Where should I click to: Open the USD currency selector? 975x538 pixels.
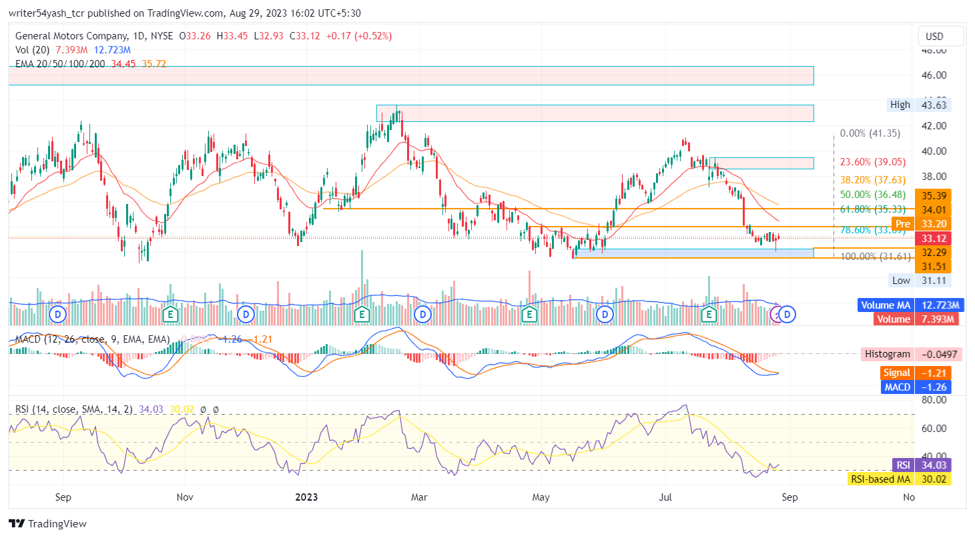(940, 36)
